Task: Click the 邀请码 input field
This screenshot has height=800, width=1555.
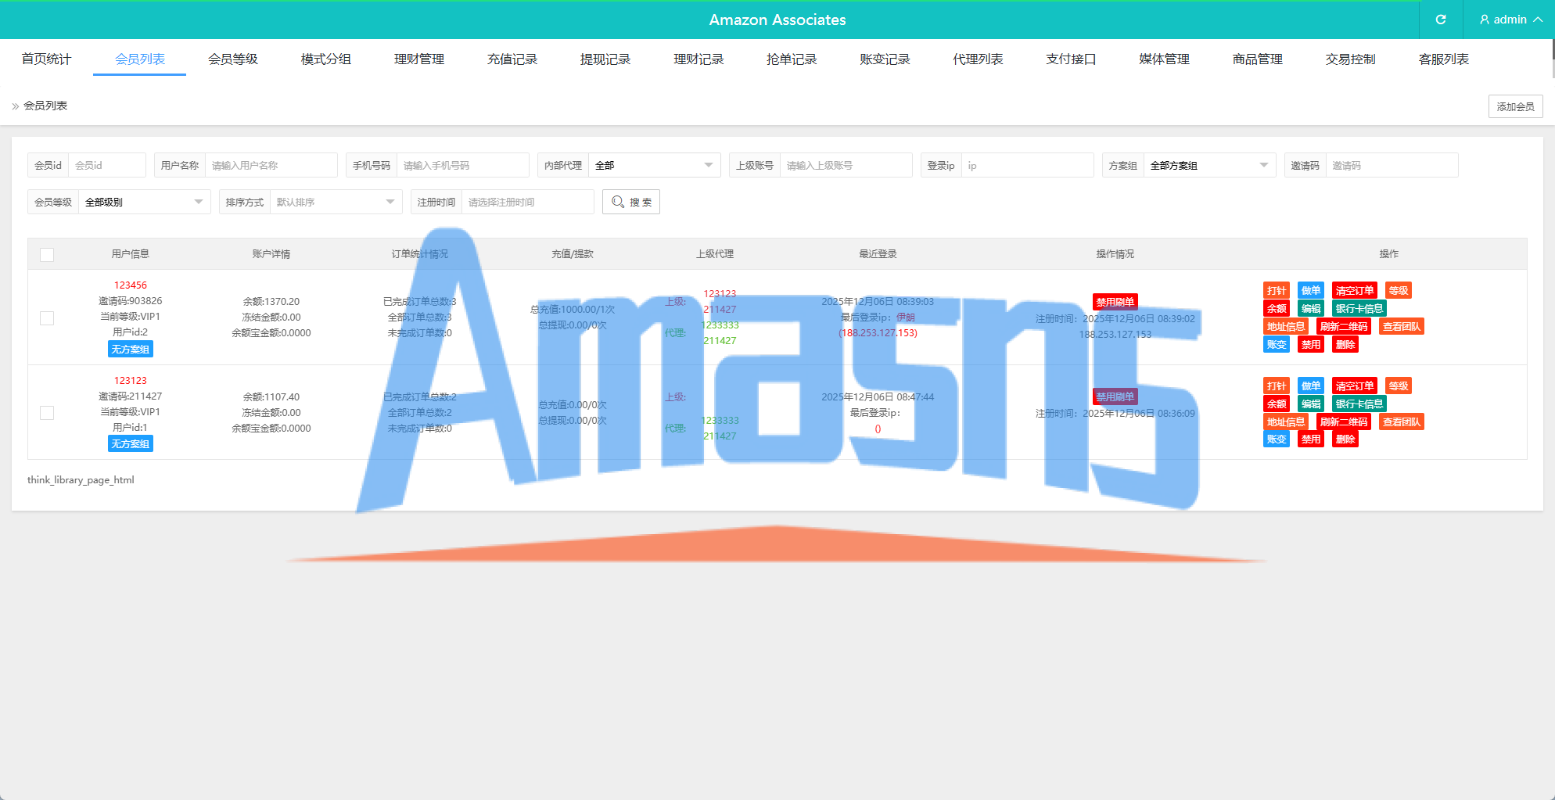Action: coord(1392,165)
